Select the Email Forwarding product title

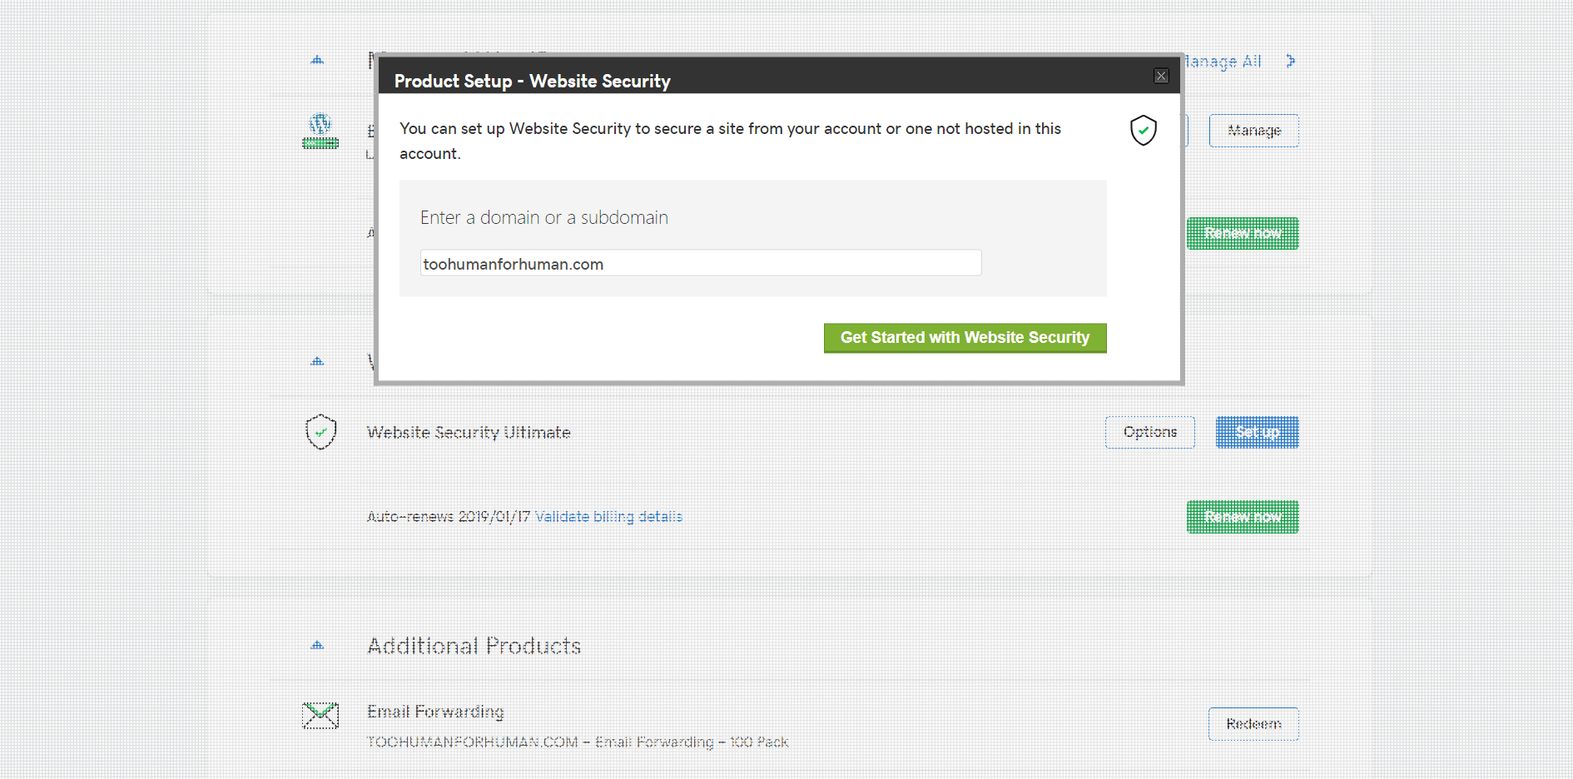coord(435,712)
